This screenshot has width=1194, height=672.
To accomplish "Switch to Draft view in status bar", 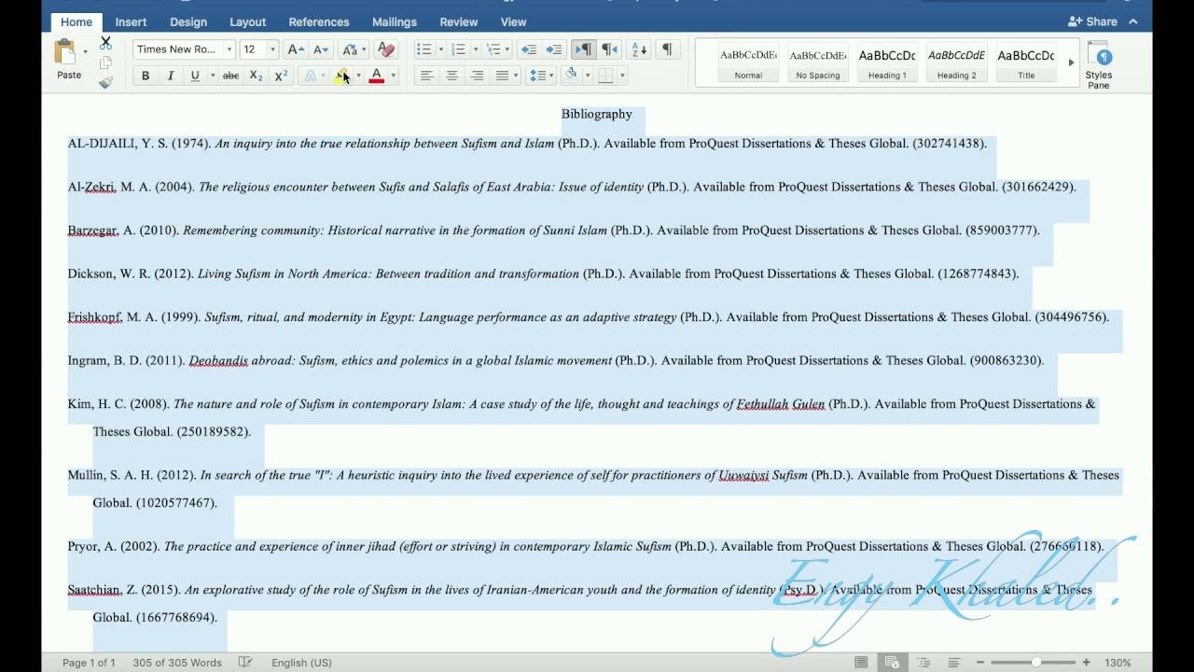I will [954, 663].
